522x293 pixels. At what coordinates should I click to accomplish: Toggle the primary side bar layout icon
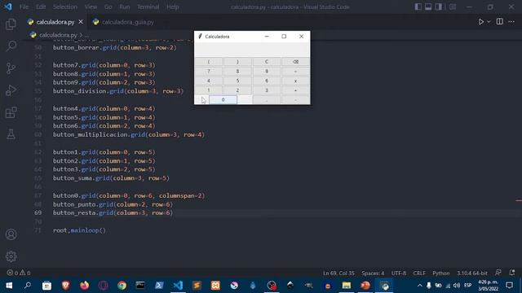coord(418,7)
